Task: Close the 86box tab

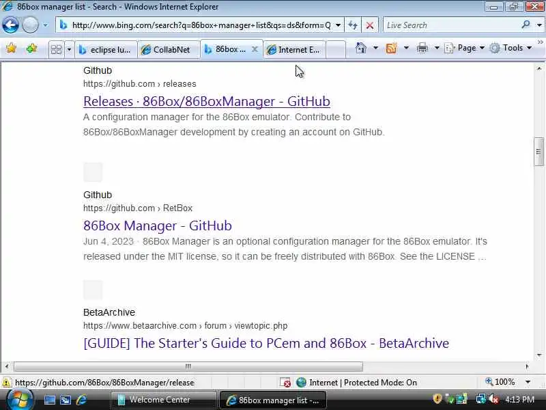Action: click(x=255, y=49)
